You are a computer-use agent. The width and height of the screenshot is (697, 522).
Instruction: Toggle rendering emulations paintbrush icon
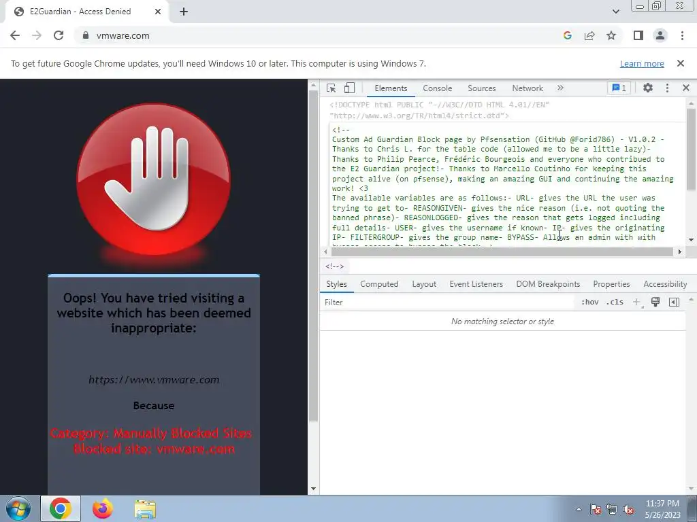tap(655, 302)
